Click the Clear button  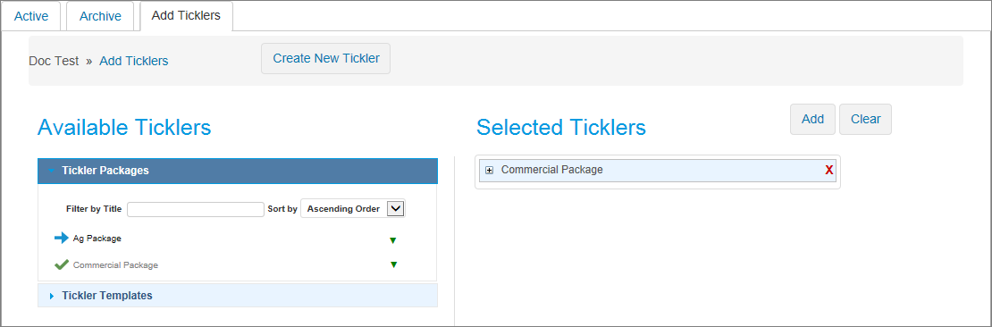pyautogui.click(x=865, y=119)
